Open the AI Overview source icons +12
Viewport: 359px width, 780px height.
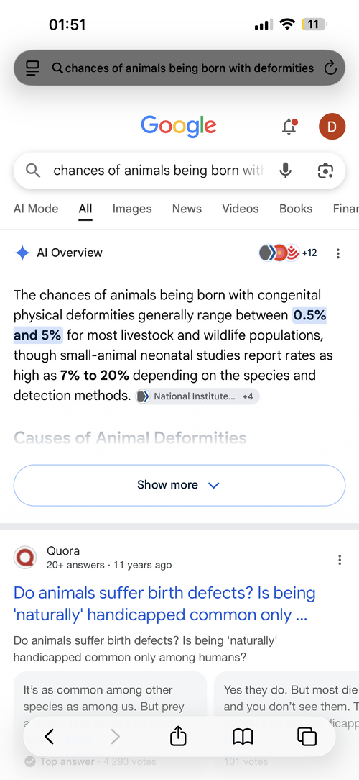click(x=288, y=253)
